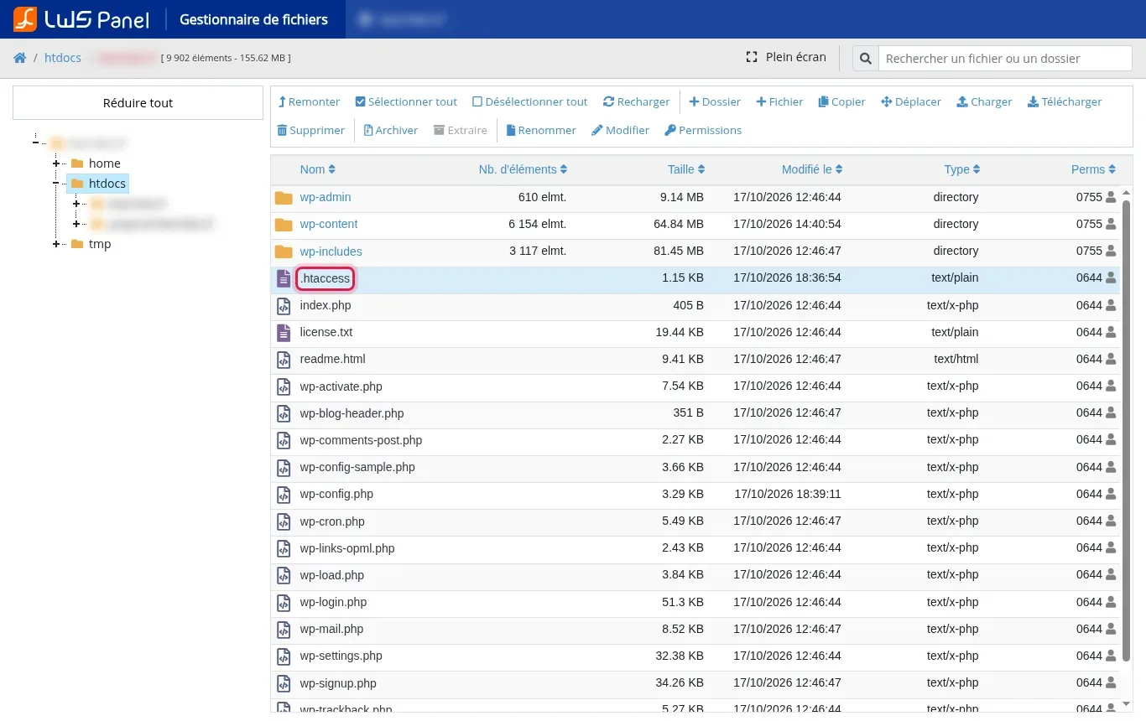The width and height of the screenshot is (1146, 721).
Task: Toggle Plein écran mode
Action: 786,57
